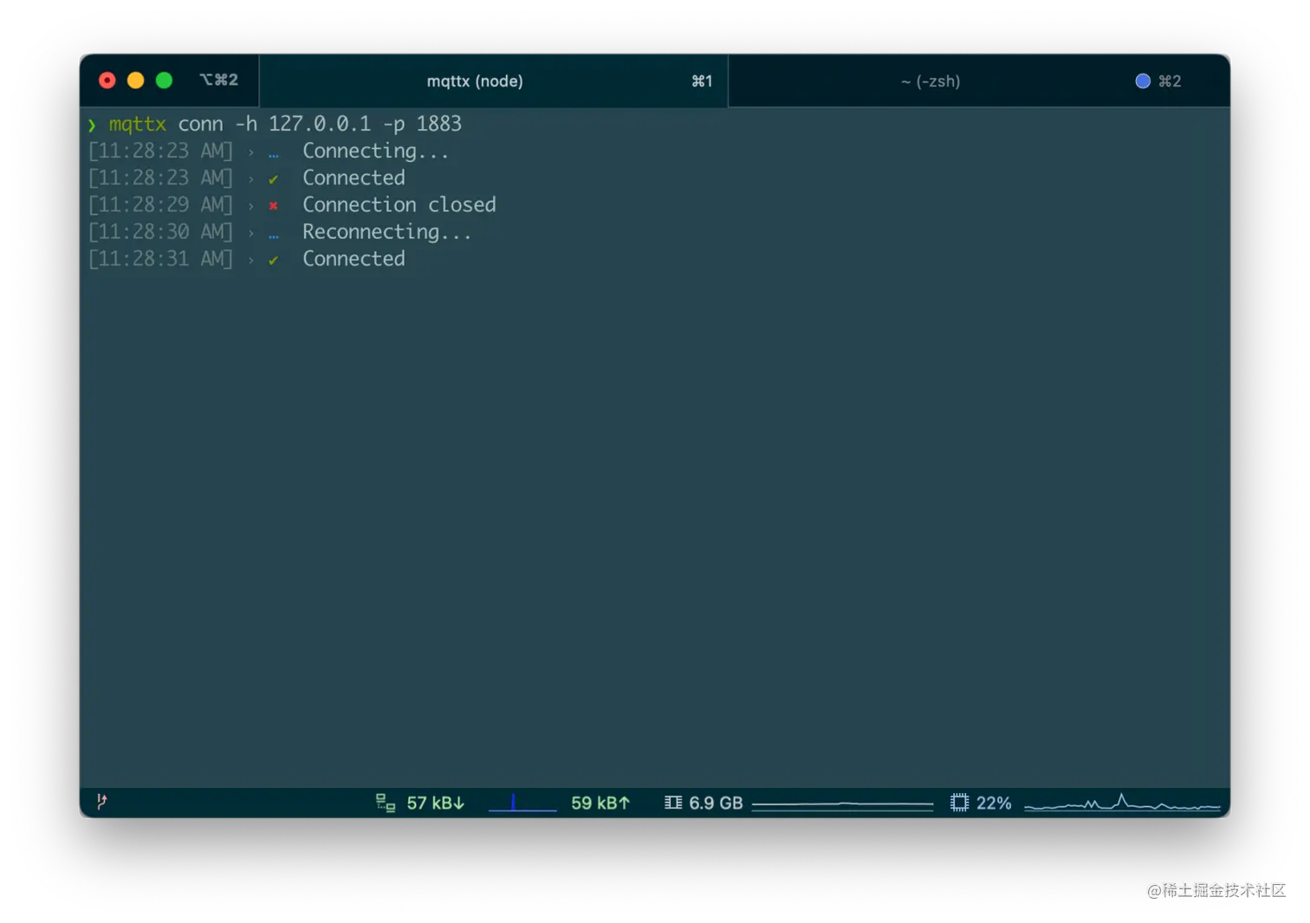1310x923 pixels.
Task: Click the CPU chip icon
Action: (x=959, y=803)
